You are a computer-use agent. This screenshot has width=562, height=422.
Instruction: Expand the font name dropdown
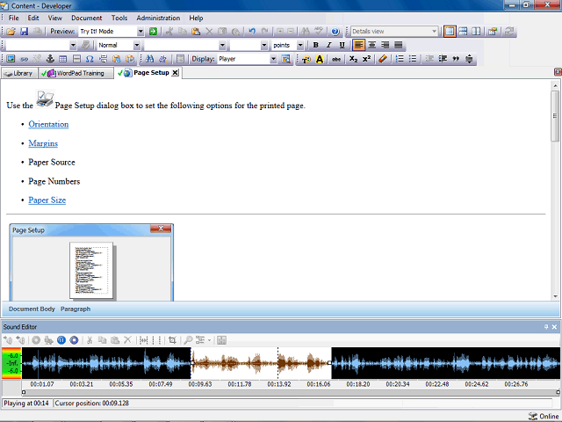pos(222,45)
